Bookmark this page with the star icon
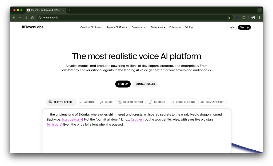This screenshot has width=273, height=166. click(229, 18)
